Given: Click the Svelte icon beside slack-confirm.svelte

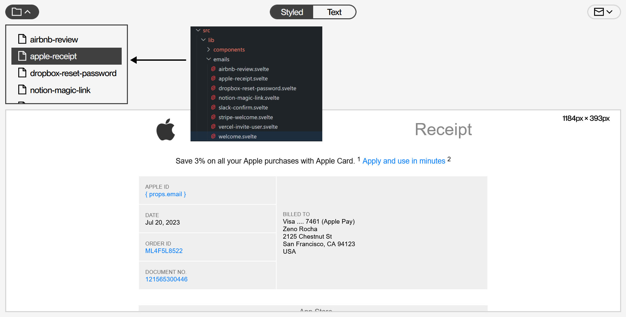Looking at the screenshot, I should pos(213,107).
